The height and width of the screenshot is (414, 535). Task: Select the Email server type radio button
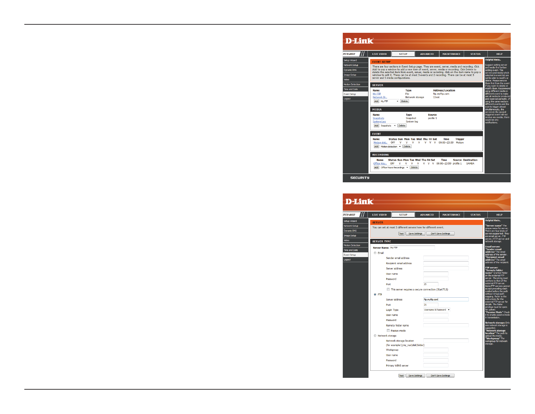pyautogui.click(x=375, y=253)
